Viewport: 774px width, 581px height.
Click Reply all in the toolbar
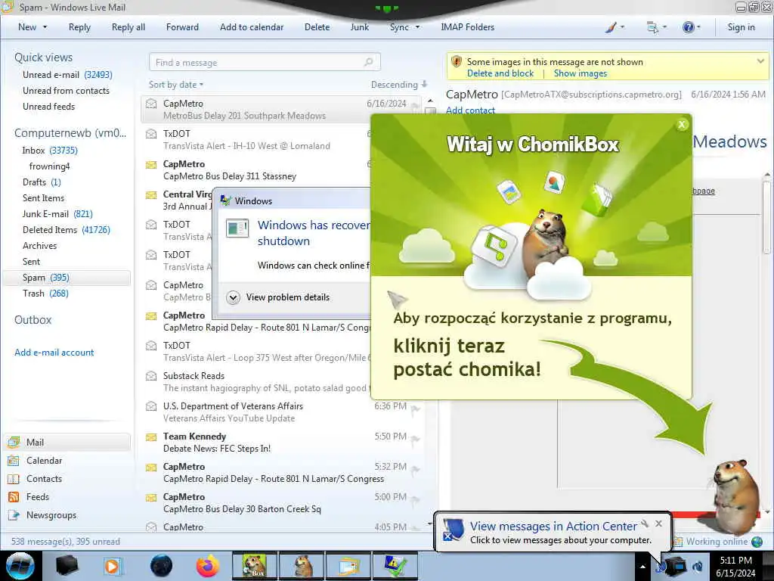coord(128,27)
